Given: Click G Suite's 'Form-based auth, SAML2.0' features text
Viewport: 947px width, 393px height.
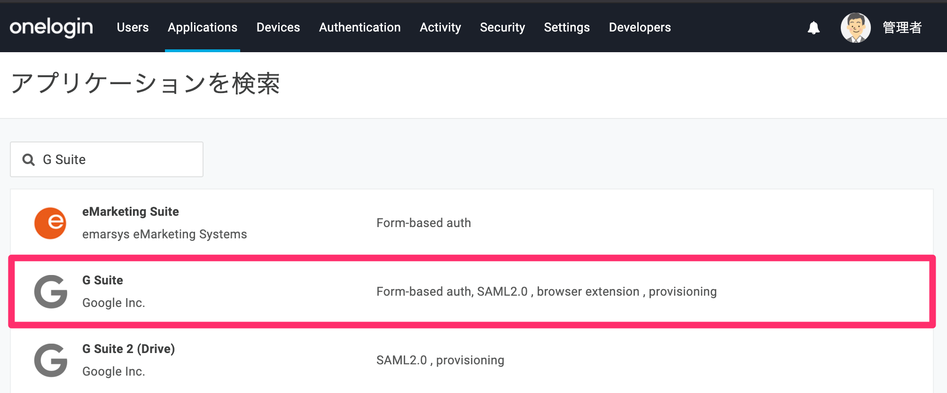Looking at the screenshot, I should 547,291.
